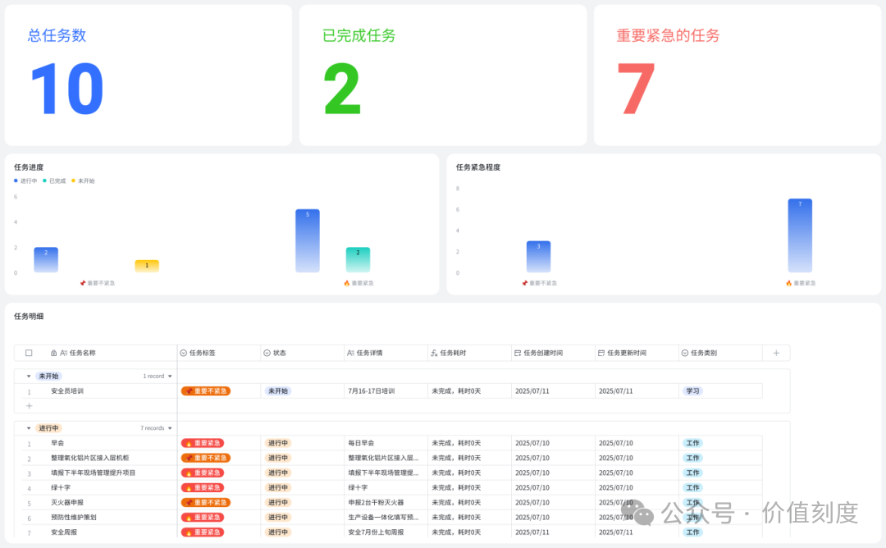Click the pin 重要不紧急 axis label in 任务进度 chart
The width and height of the screenshot is (886, 548).
(x=97, y=283)
